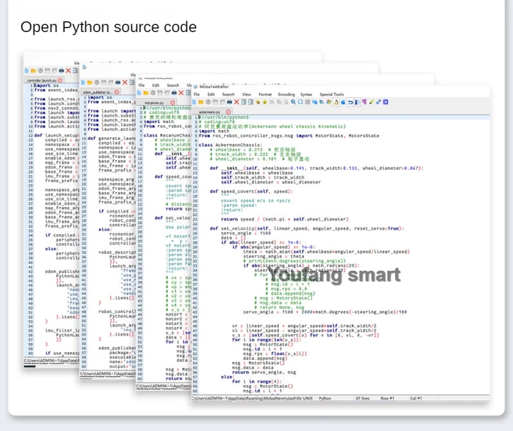Viewport: 513px width, 431px height.
Task: Open the Special Tools menu
Action: click(332, 94)
